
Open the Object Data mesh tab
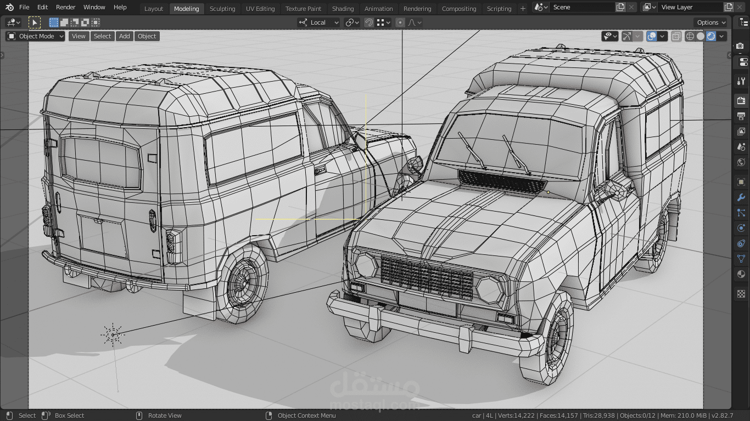(x=741, y=259)
